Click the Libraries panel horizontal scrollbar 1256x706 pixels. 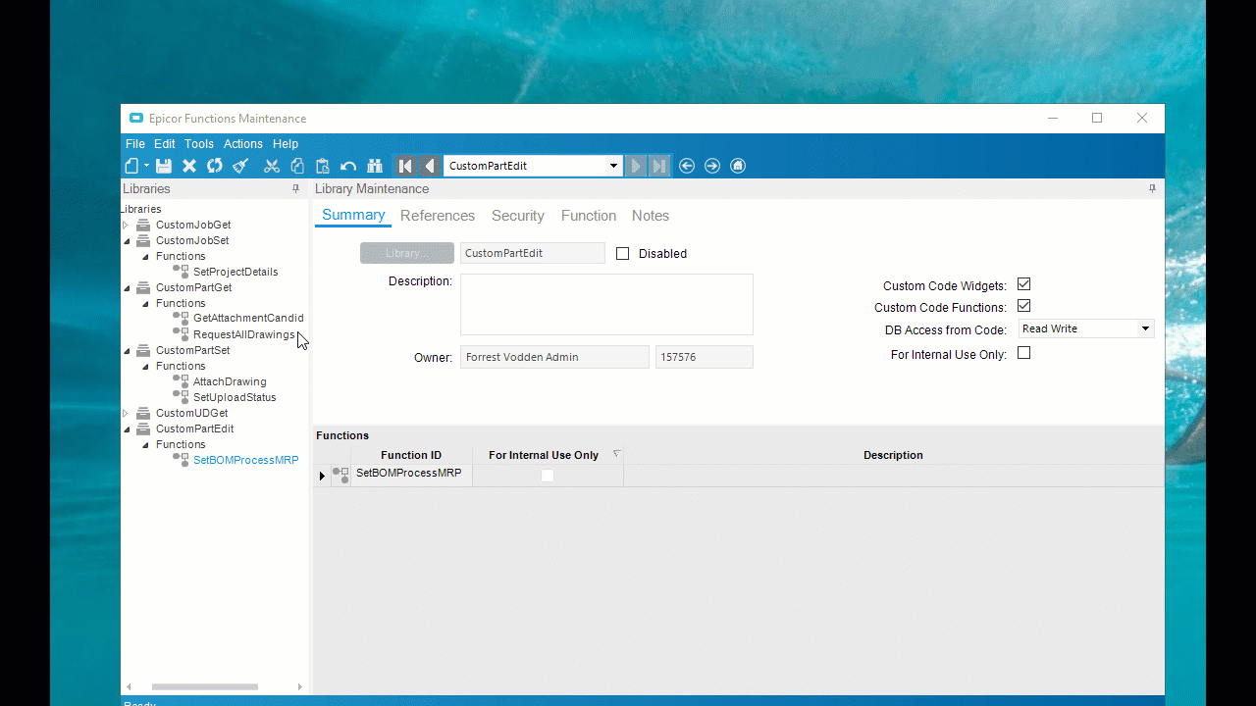pyautogui.click(x=205, y=686)
